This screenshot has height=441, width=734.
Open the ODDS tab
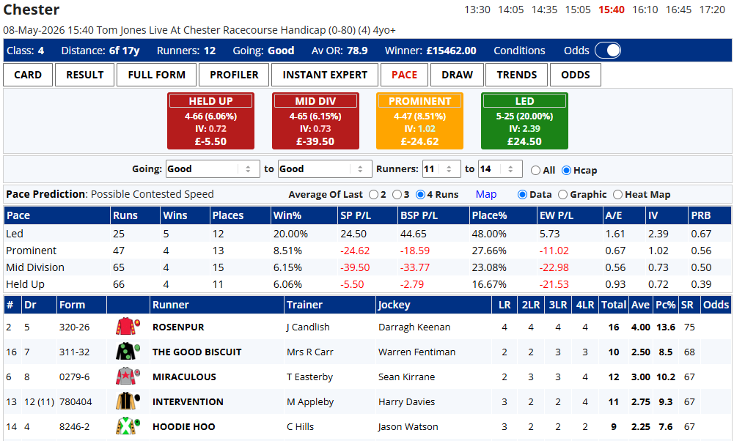(576, 75)
